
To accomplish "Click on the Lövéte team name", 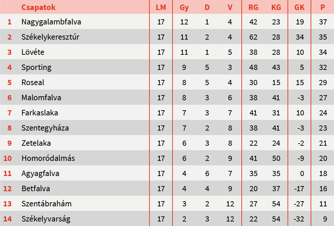I will [33, 52].
